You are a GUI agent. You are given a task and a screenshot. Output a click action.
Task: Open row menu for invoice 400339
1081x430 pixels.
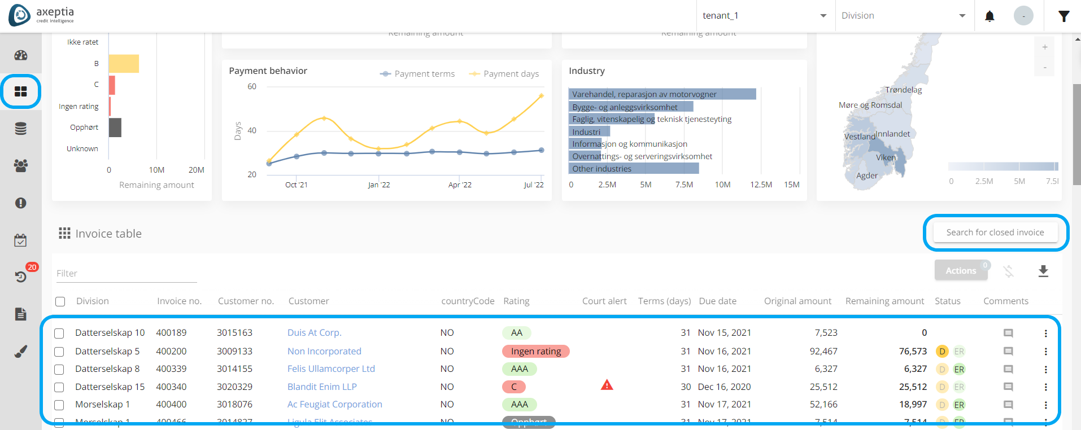pyautogui.click(x=1045, y=370)
